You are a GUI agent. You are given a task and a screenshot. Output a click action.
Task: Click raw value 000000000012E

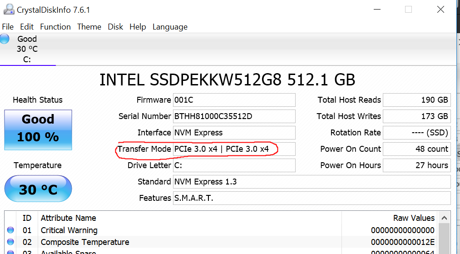click(402, 242)
